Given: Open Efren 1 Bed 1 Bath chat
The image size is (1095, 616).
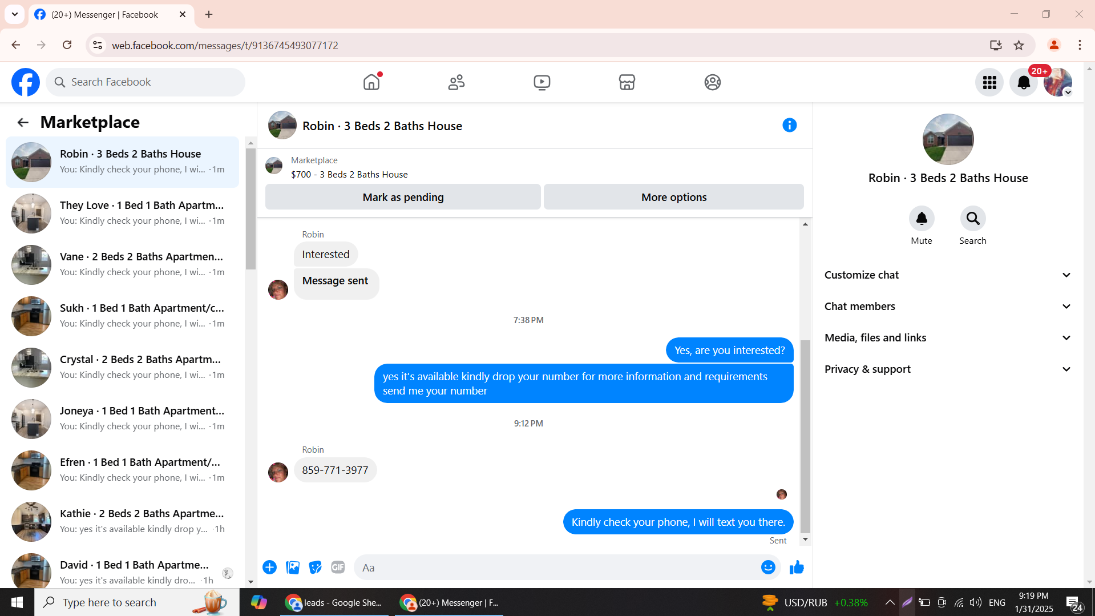Looking at the screenshot, I should click(122, 470).
